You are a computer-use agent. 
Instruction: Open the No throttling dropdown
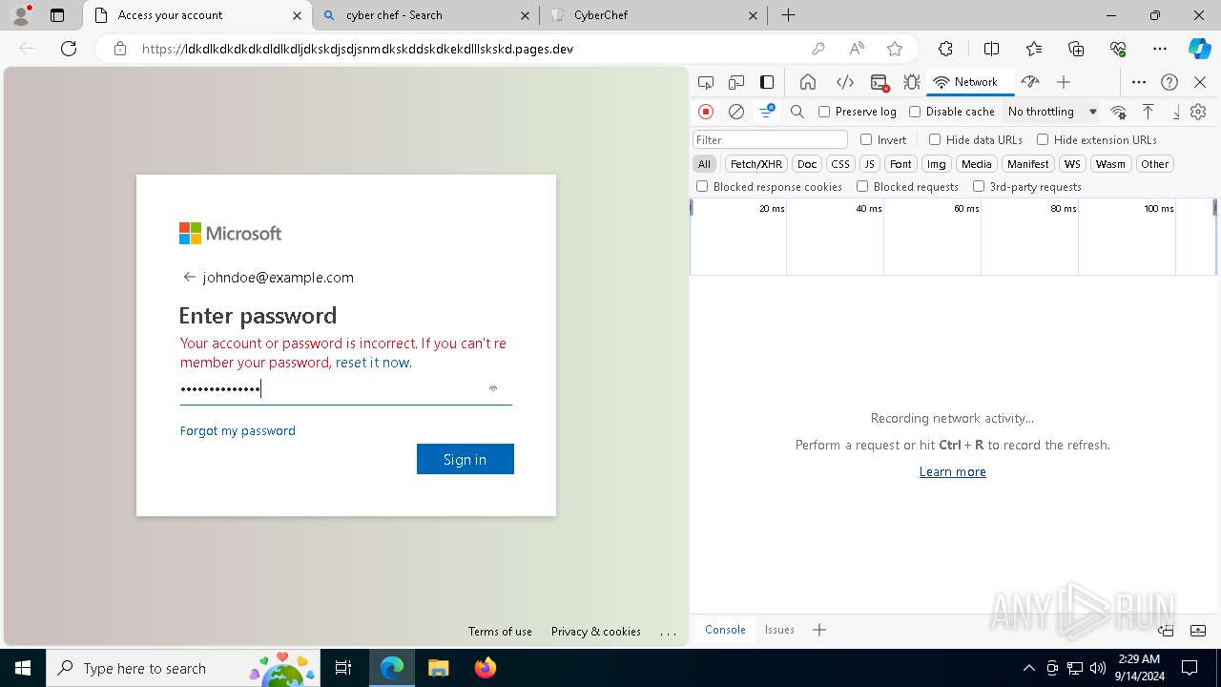1052,112
